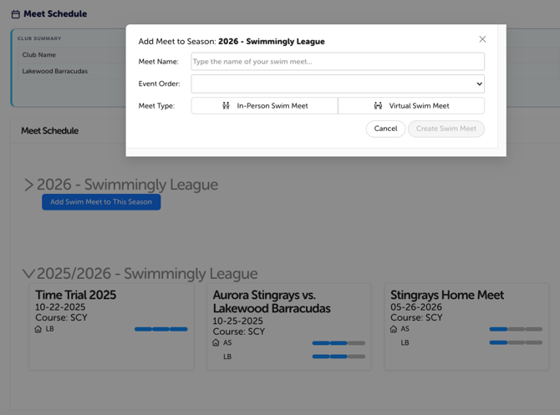Click home icon on Stingrays Home Meet card
This screenshot has width=560, height=415.
(x=394, y=329)
